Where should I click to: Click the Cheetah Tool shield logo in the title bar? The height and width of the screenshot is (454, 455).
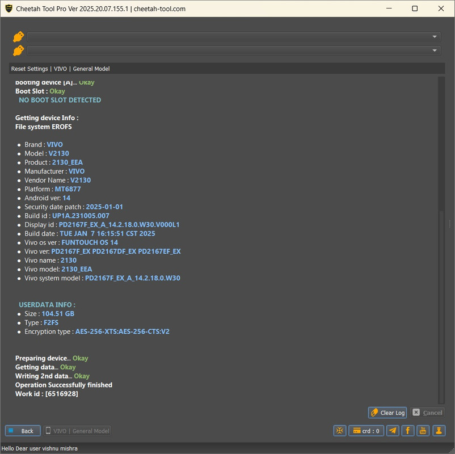9,9
